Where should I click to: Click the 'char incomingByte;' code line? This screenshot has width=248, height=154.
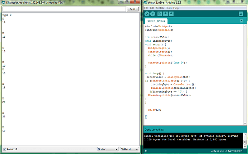(x=158, y=41)
